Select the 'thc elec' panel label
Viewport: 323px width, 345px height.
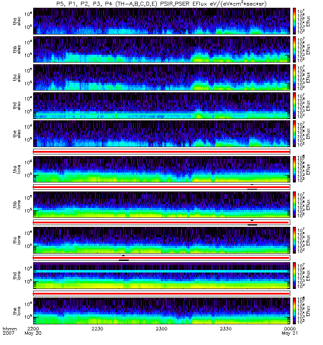coord(17,78)
